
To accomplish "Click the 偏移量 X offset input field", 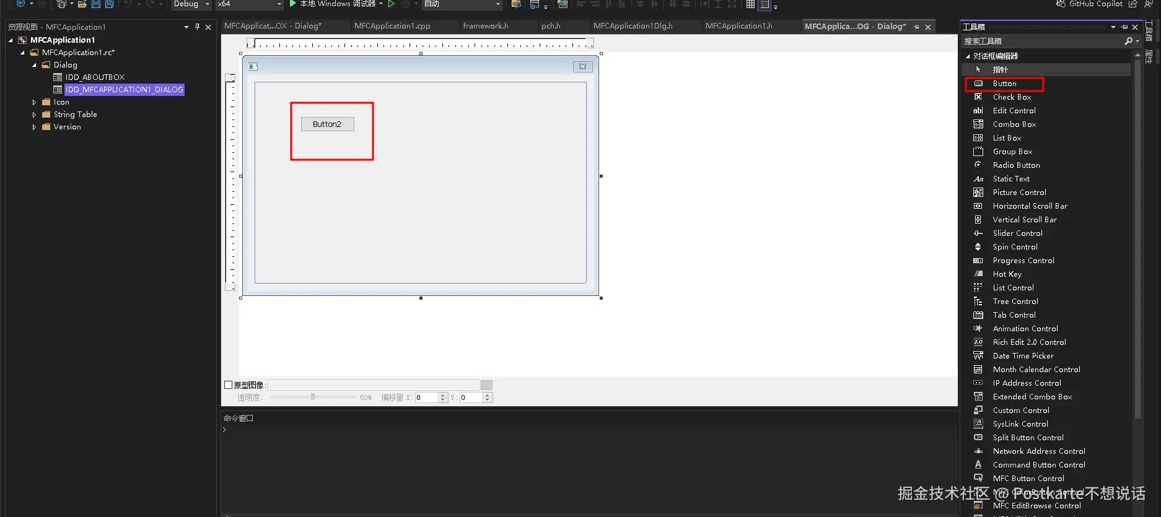I will point(427,398).
